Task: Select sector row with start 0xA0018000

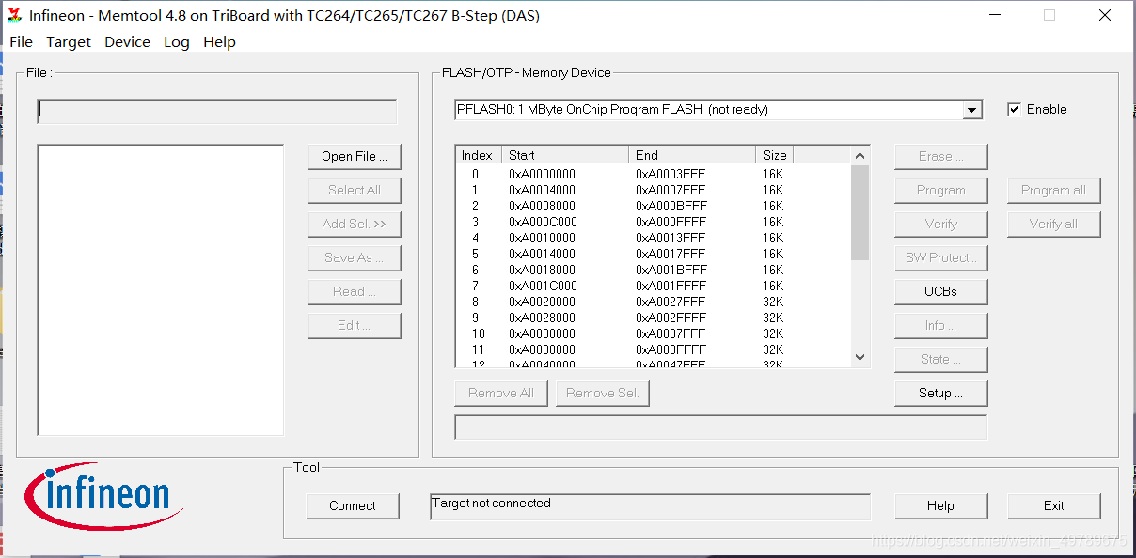Action: point(654,271)
